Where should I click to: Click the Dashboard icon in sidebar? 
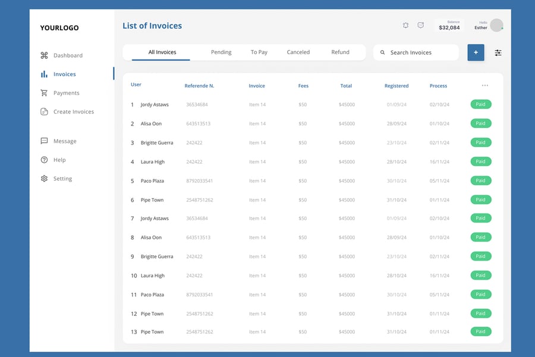coord(44,55)
